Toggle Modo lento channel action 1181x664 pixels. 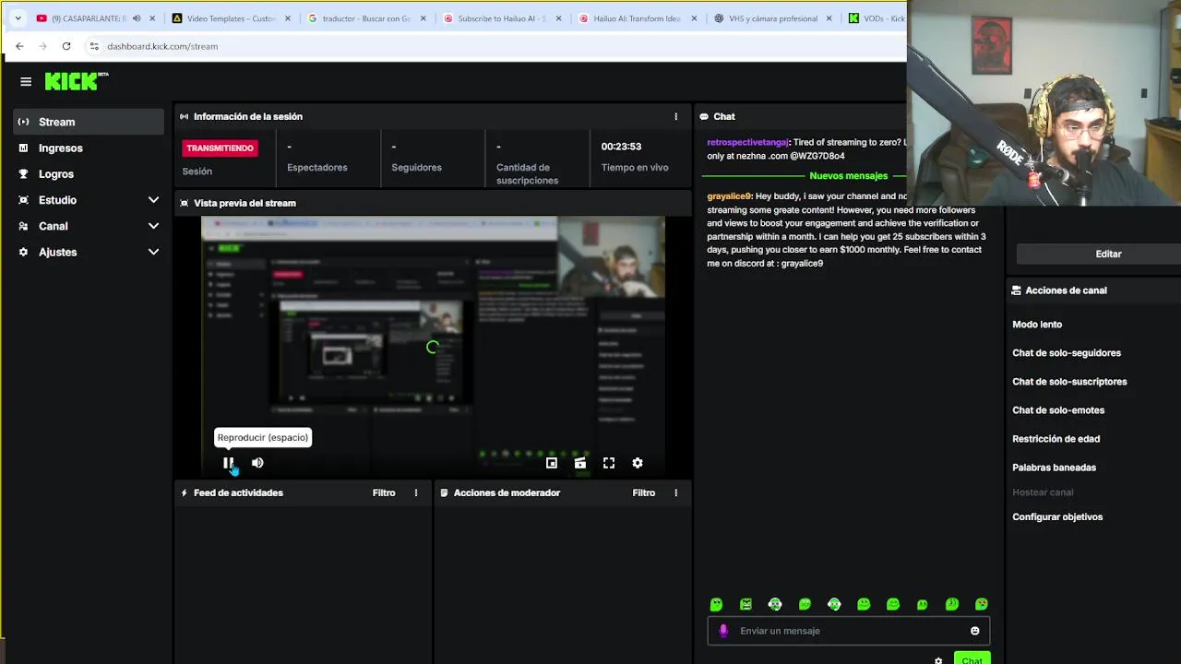[1037, 325]
